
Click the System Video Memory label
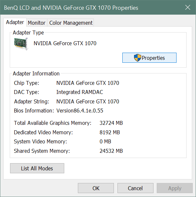pyautogui.click(x=40, y=142)
